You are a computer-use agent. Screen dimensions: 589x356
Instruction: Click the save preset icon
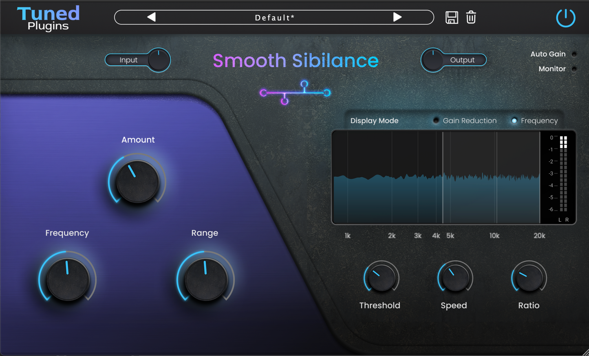point(452,18)
